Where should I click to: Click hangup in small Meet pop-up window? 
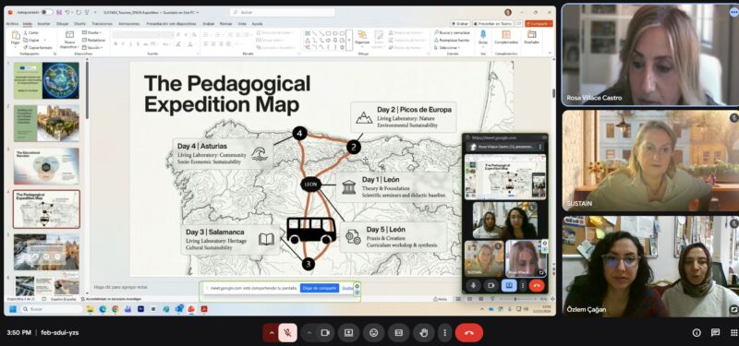click(537, 285)
